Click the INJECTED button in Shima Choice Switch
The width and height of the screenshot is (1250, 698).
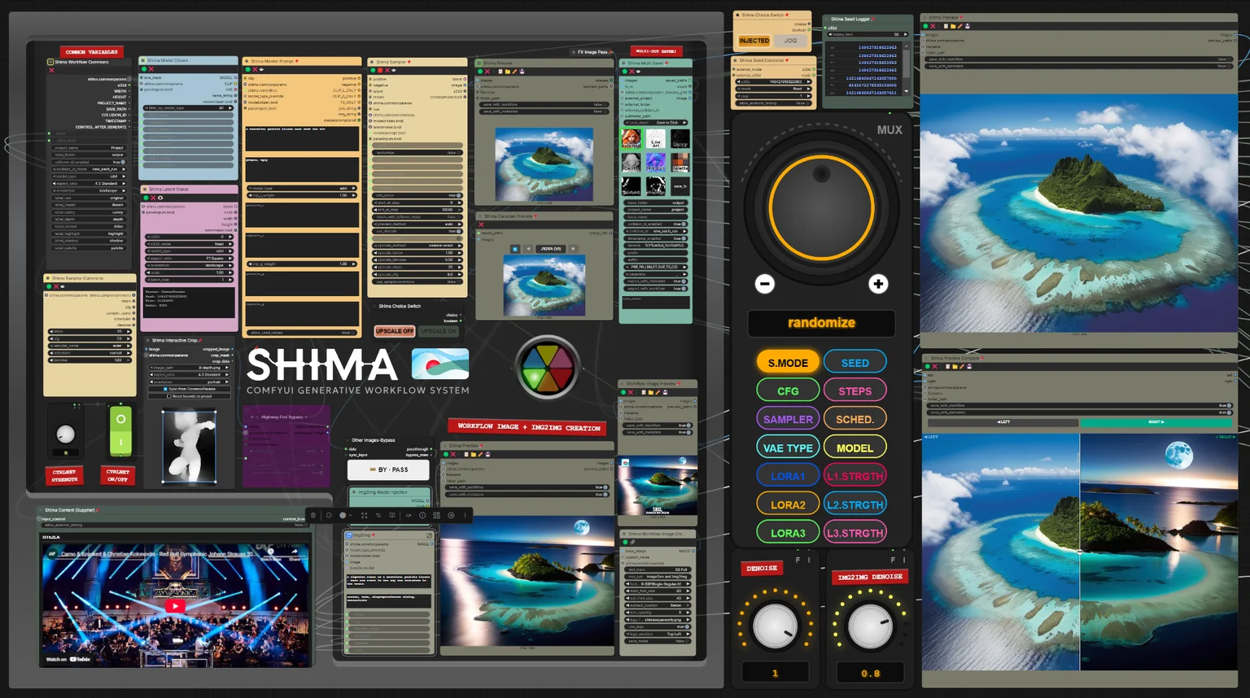(754, 41)
